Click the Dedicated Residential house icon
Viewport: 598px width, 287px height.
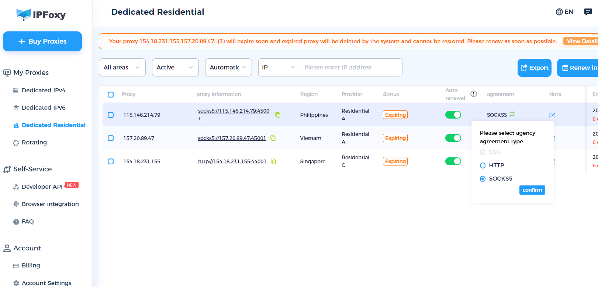coord(16,125)
